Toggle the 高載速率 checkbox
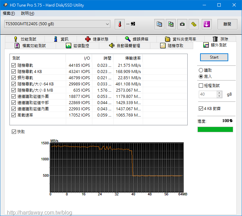Image resolution: width=242 pixels, height=216 pixels. (13, 115)
